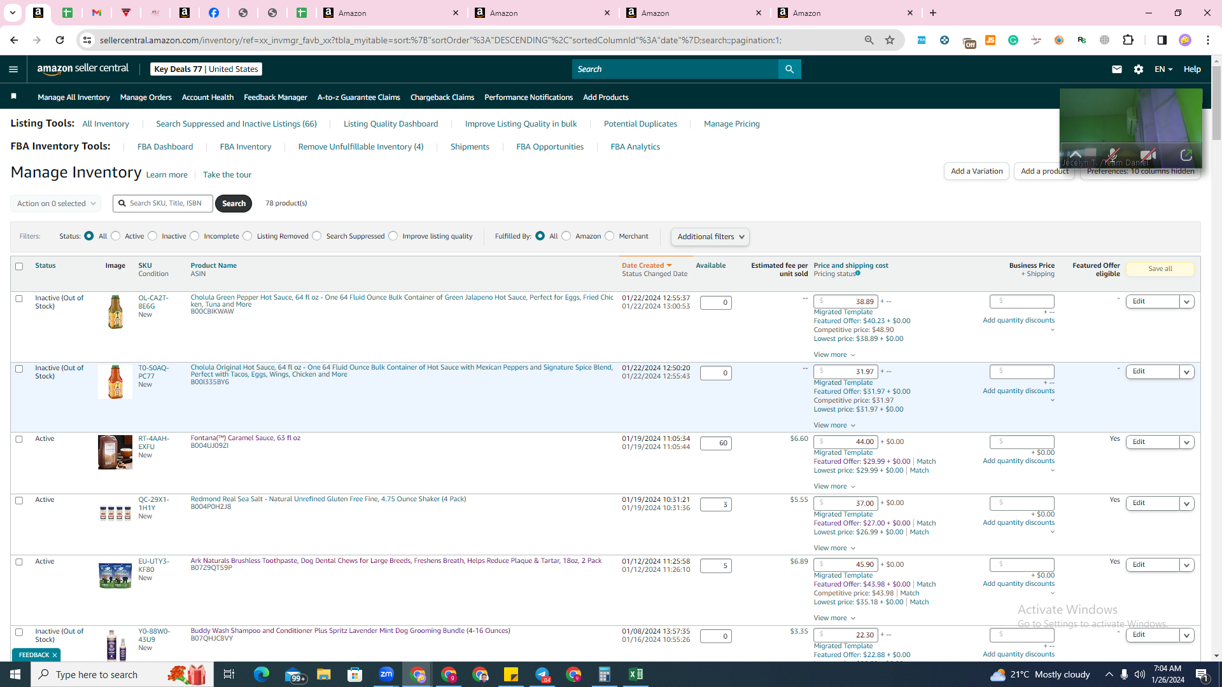
Task: Expand the Additional filters dropdown
Action: coord(710,237)
